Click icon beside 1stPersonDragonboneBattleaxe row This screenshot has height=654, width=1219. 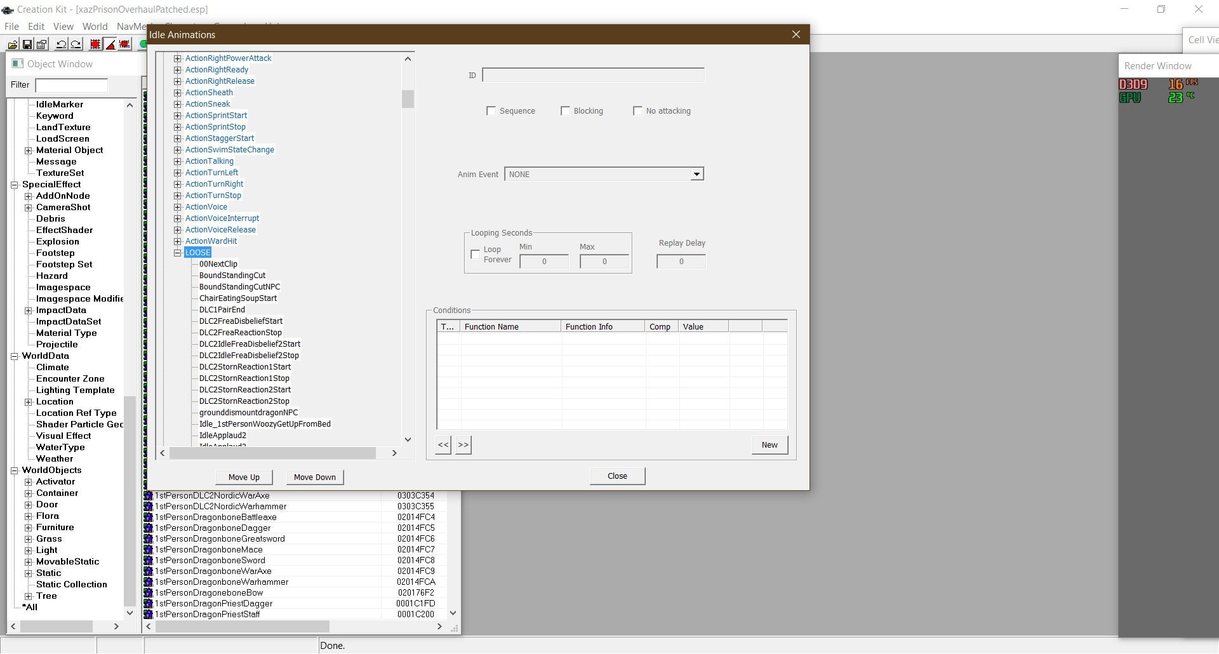149,517
